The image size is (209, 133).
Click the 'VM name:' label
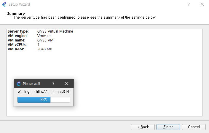coord(16,40)
